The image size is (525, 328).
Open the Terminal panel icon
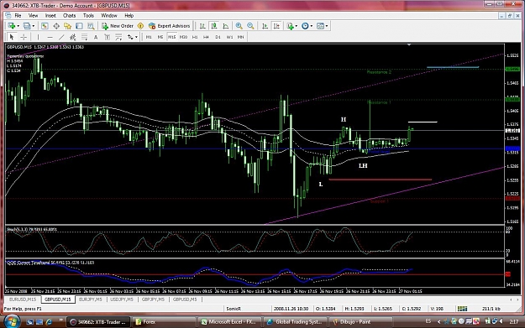click(79, 26)
